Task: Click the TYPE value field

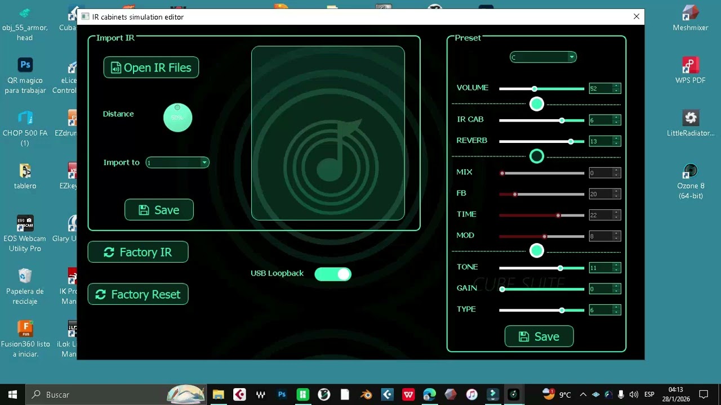Action: tap(605, 310)
